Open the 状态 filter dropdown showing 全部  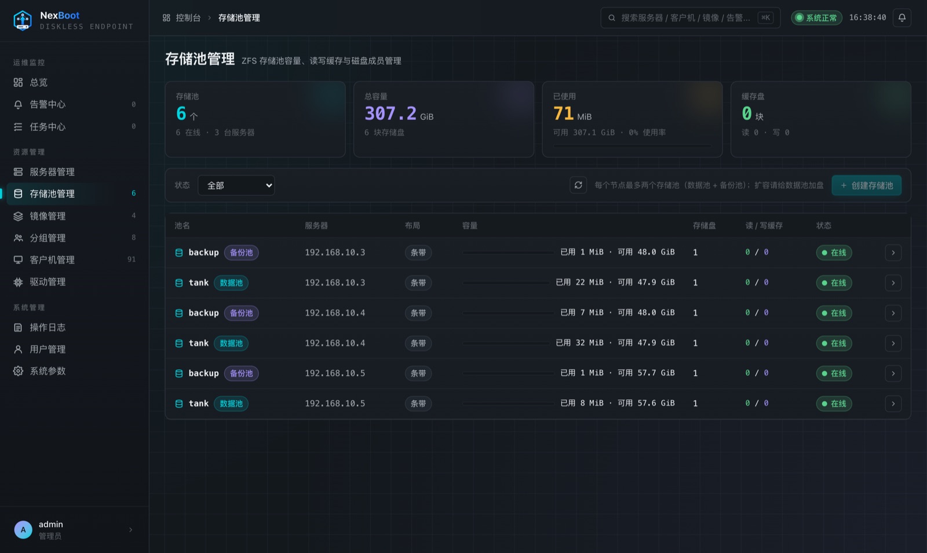pyautogui.click(x=236, y=185)
